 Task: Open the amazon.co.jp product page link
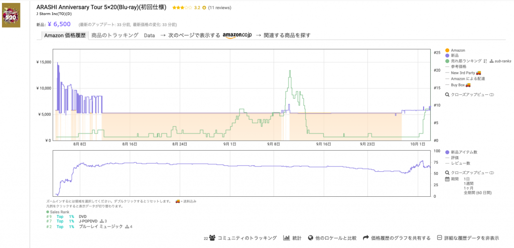pyautogui.click(x=236, y=35)
